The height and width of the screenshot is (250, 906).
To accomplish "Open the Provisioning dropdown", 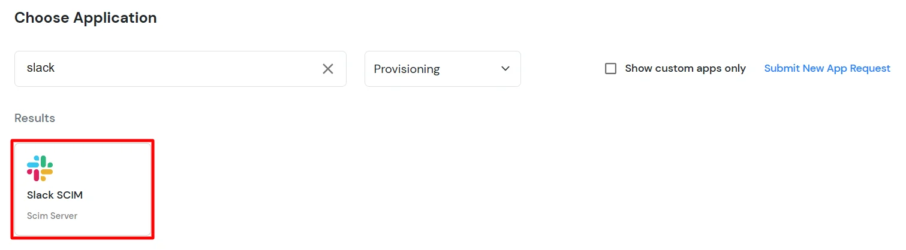I will click(442, 69).
